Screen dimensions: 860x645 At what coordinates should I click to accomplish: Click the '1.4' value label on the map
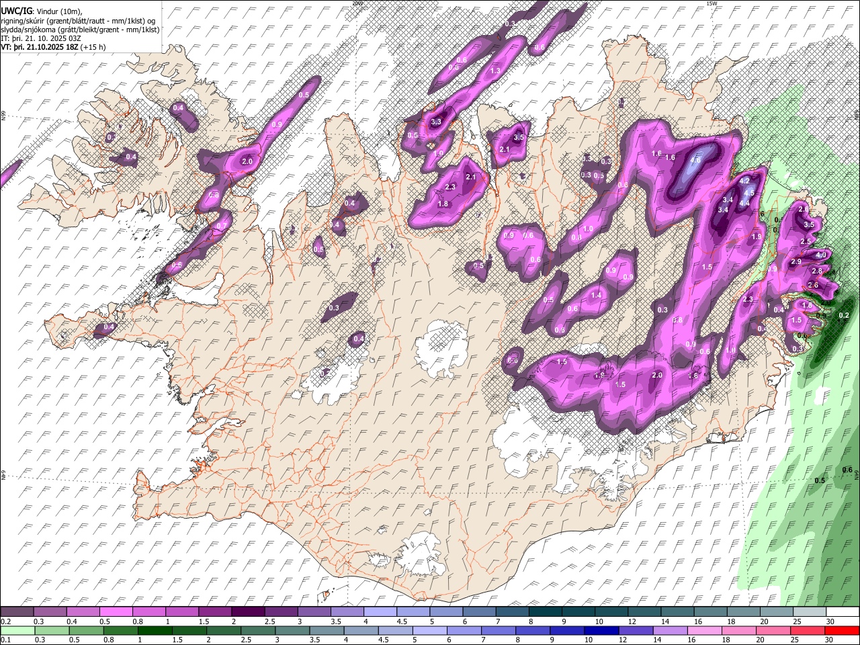click(x=596, y=296)
